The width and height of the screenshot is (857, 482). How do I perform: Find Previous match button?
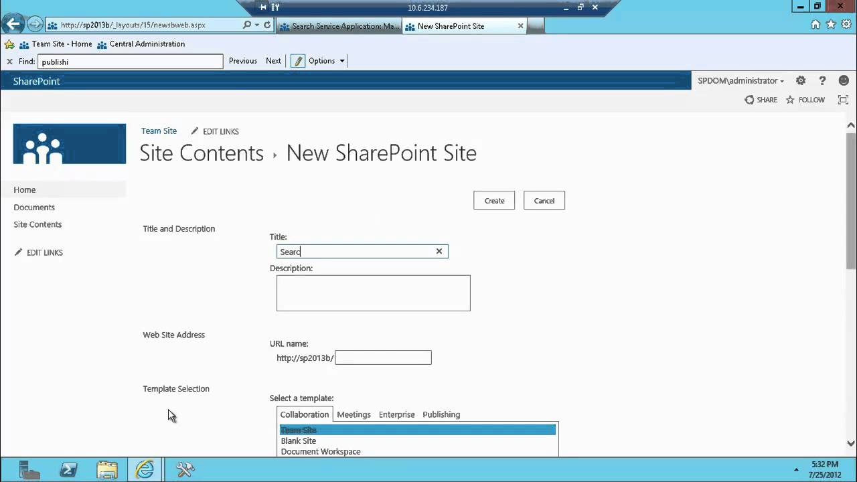(243, 61)
